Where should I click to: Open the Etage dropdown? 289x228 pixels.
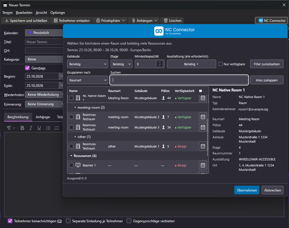coord(121,64)
